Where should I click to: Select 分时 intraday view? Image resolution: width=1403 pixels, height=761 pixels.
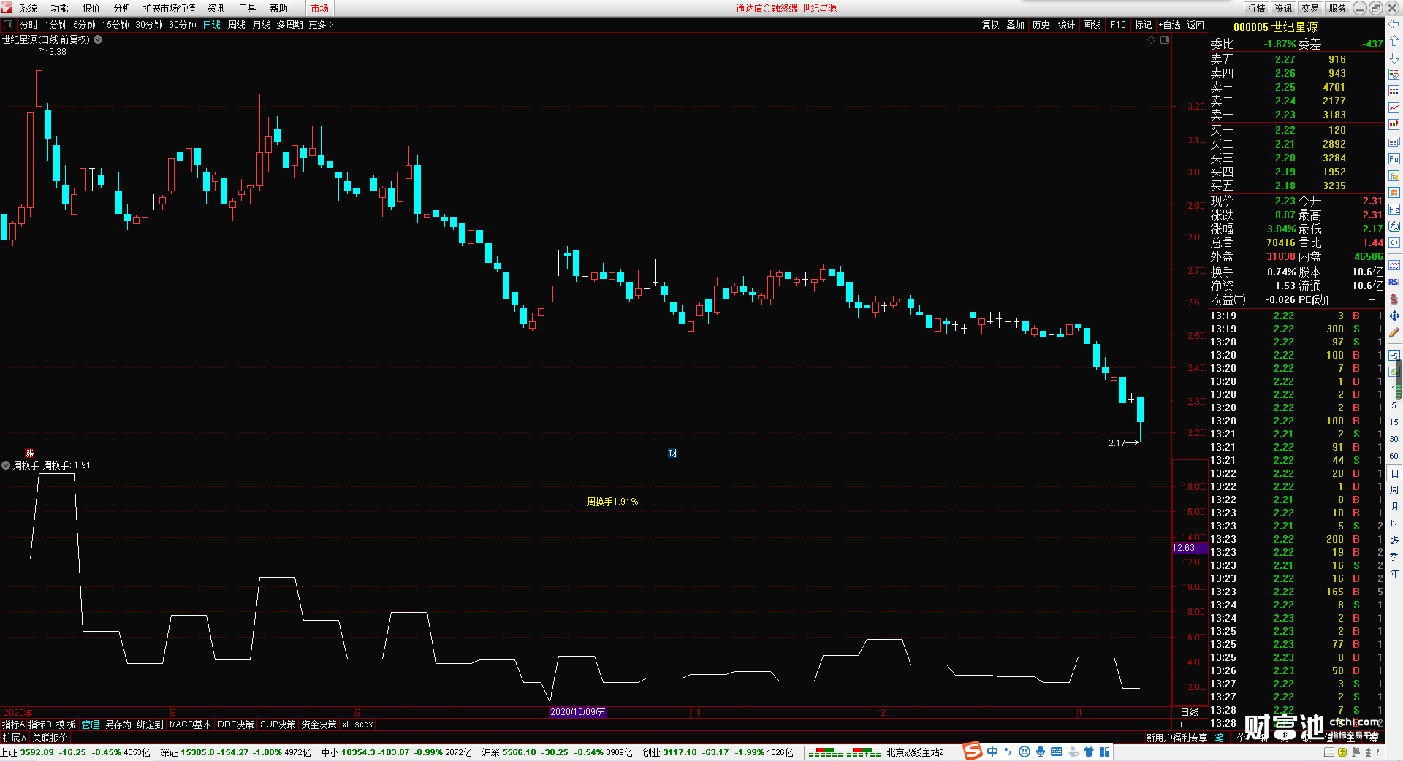coord(29,25)
